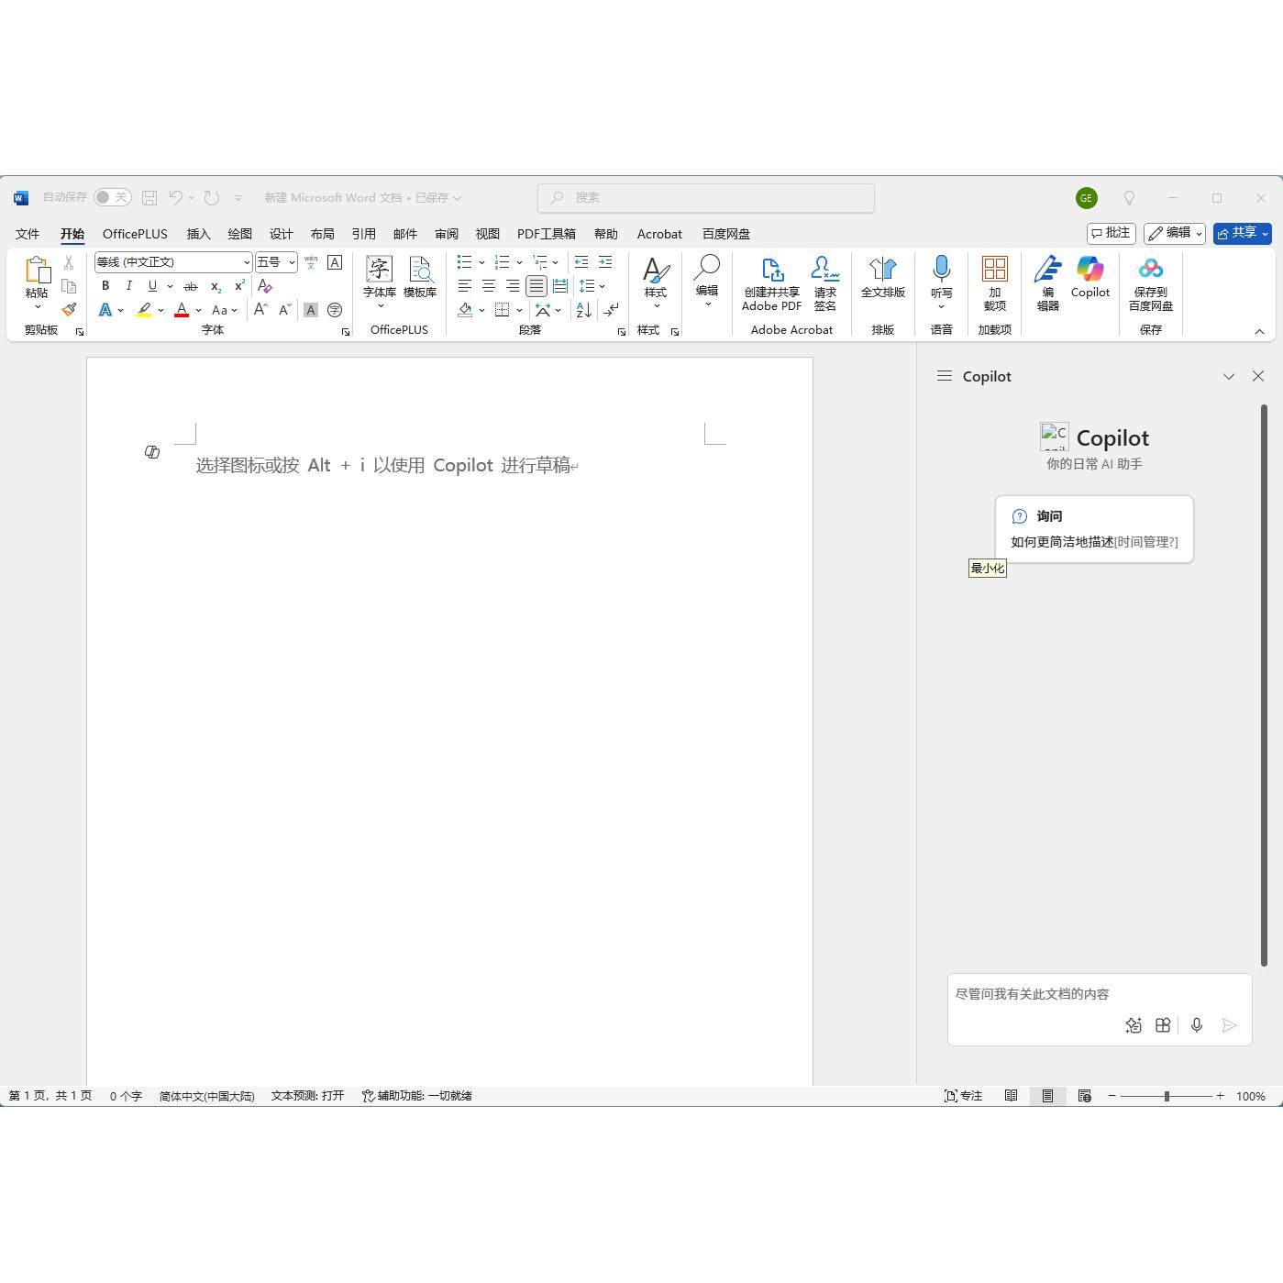
Task: Clear all formatting with eraser icon
Action: click(x=265, y=286)
